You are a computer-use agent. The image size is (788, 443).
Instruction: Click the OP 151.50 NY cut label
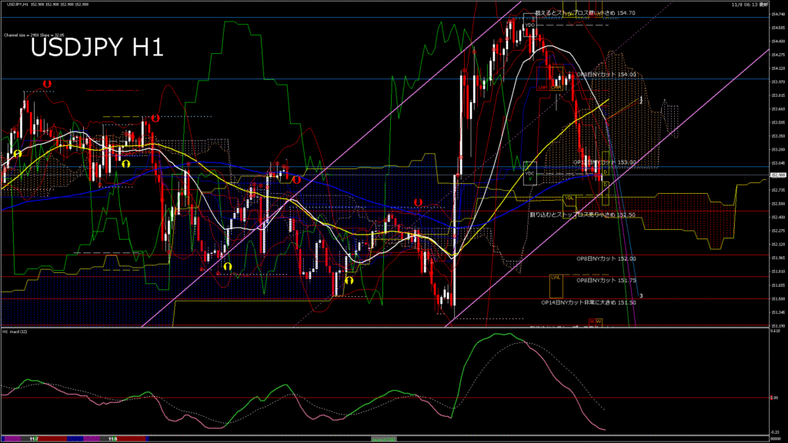[x=589, y=302]
